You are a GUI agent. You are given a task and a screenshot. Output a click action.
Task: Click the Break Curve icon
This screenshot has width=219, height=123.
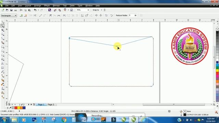point(35,15)
